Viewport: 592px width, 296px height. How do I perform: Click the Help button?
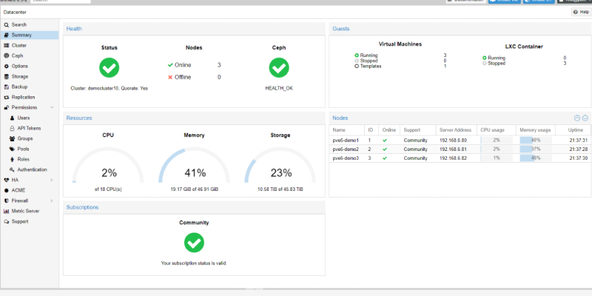point(580,12)
